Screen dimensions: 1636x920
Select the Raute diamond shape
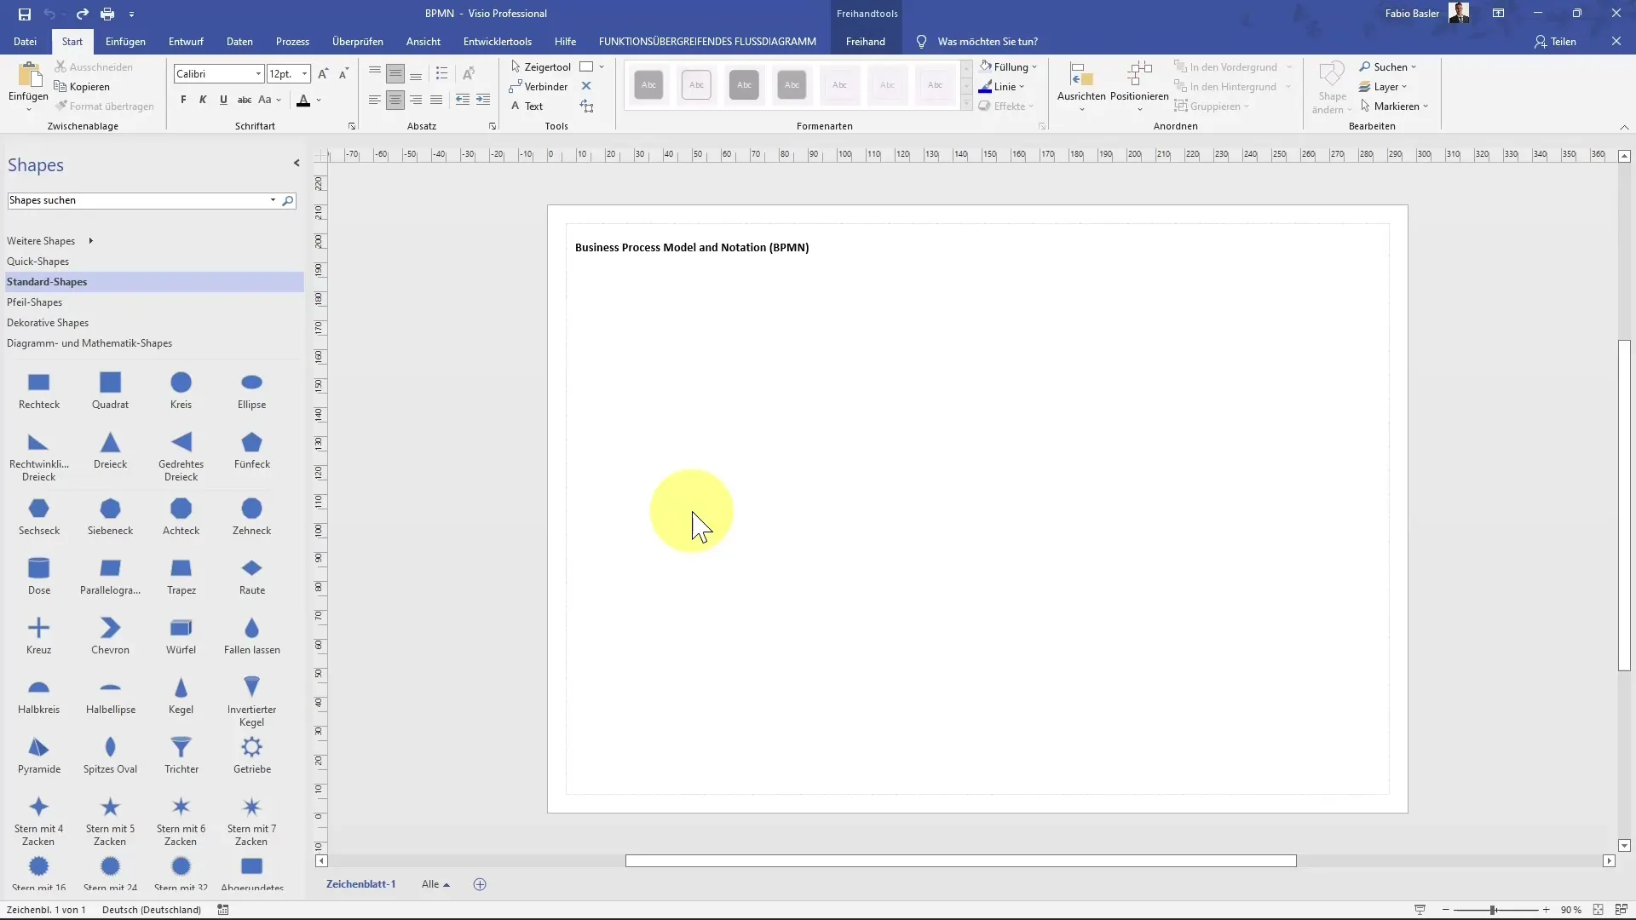click(x=251, y=577)
